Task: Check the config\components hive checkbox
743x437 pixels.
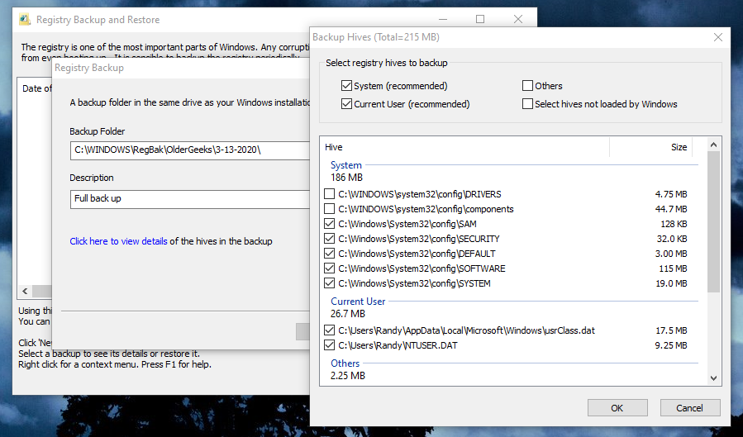Action: 329,209
